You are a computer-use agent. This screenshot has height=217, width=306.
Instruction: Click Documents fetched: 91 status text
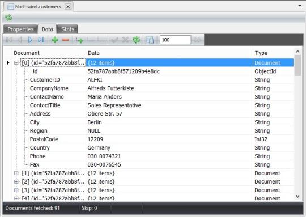pyautogui.click(x=32, y=208)
